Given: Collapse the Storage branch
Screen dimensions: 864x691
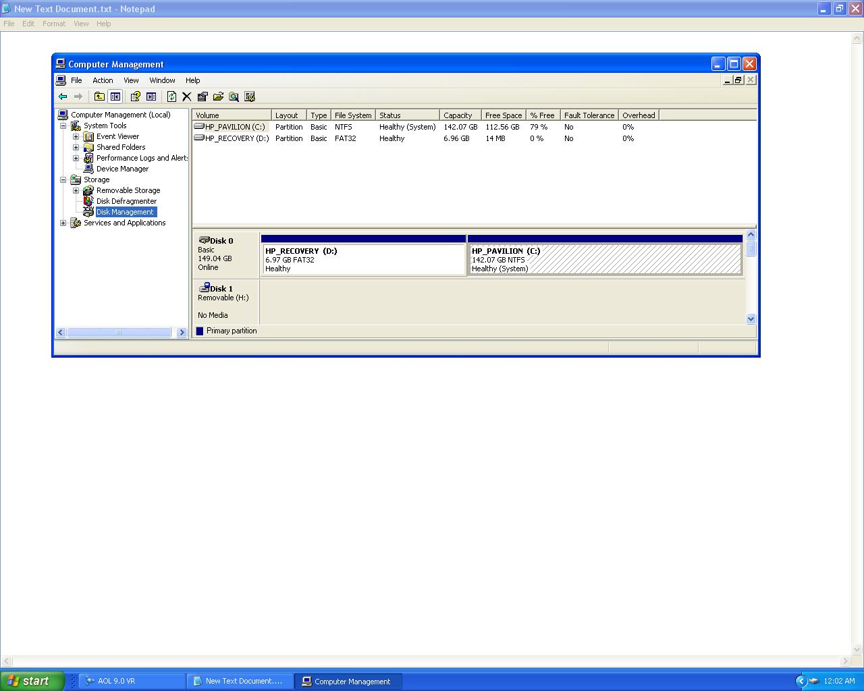Looking at the screenshot, I should [63, 179].
